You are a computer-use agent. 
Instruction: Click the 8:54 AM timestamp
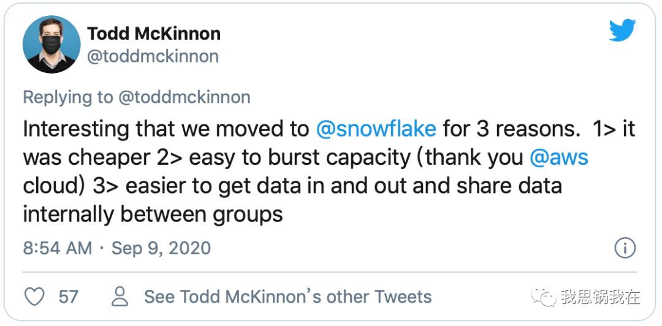pos(58,248)
